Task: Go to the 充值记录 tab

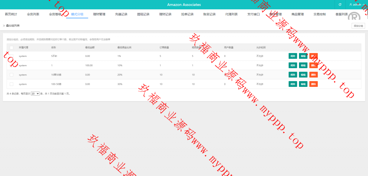Action: click(121, 14)
